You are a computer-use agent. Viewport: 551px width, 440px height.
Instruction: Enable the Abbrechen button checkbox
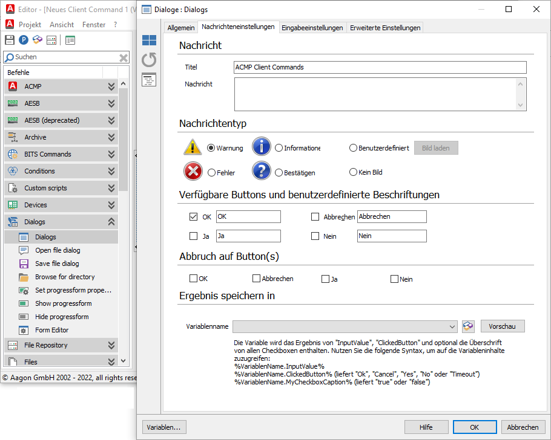(315, 217)
